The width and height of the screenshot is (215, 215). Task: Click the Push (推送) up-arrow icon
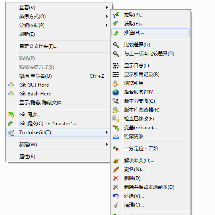coord(116,33)
